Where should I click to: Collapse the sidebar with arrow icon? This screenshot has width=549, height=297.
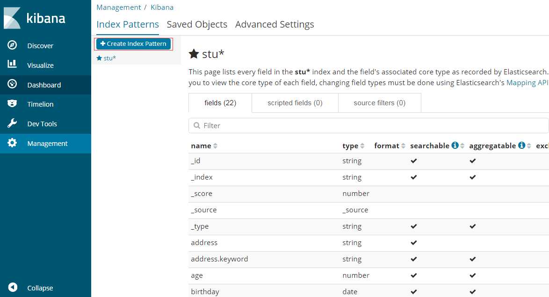click(13, 287)
